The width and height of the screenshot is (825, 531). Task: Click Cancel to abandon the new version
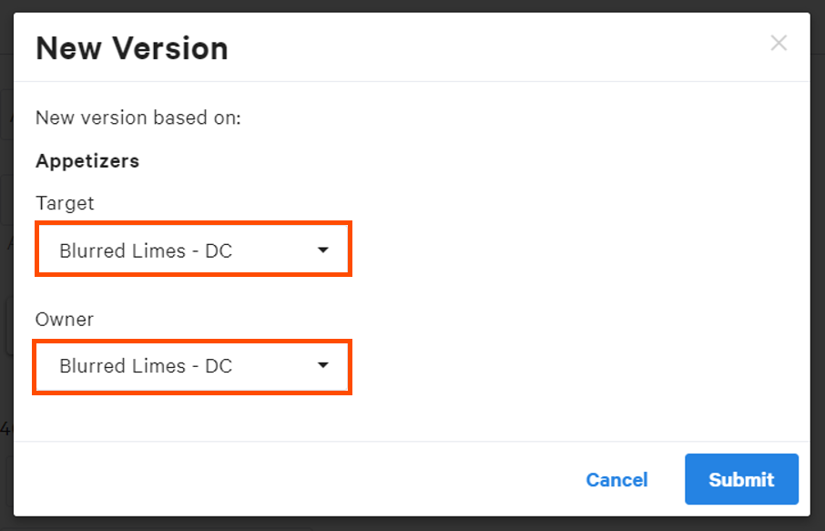[616, 479]
